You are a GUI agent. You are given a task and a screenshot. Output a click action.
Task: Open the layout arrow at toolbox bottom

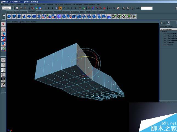(3, 90)
